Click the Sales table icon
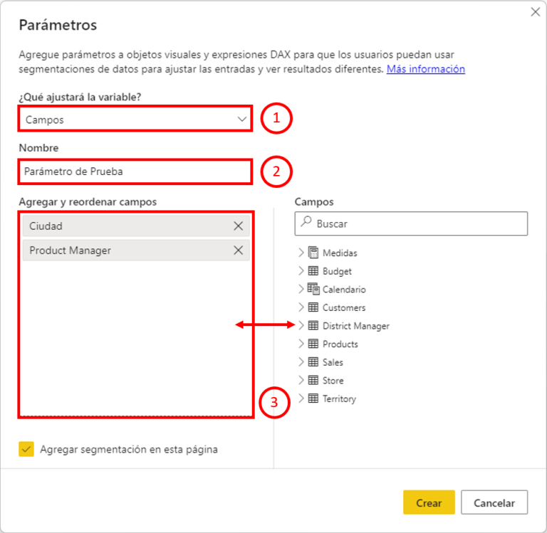 pyautogui.click(x=313, y=362)
